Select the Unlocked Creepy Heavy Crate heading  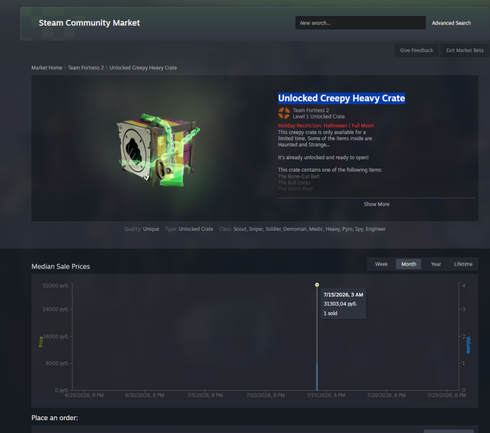pyautogui.click(x=341, y=98)
